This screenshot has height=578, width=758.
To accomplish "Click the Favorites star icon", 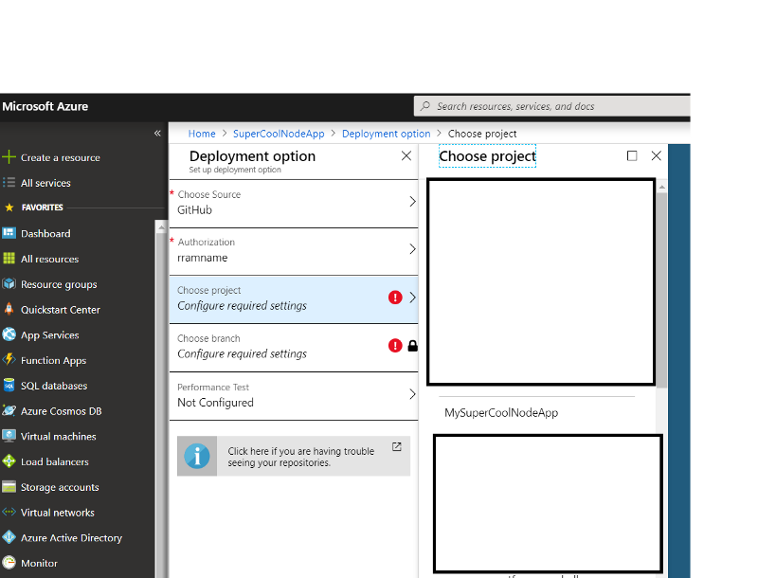I will 9,208.
